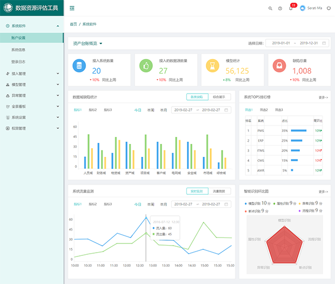This screenshot has width=335, height=284.
Task: Click the 2019-01-01 start date field
Action: [x=281, y=43]
